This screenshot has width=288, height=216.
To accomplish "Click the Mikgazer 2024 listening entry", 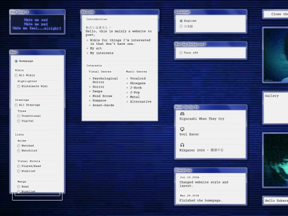I will click(x=201, y=150).
